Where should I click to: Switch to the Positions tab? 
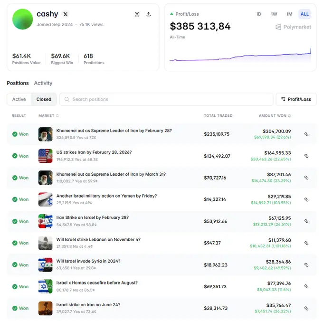point(18,83)
